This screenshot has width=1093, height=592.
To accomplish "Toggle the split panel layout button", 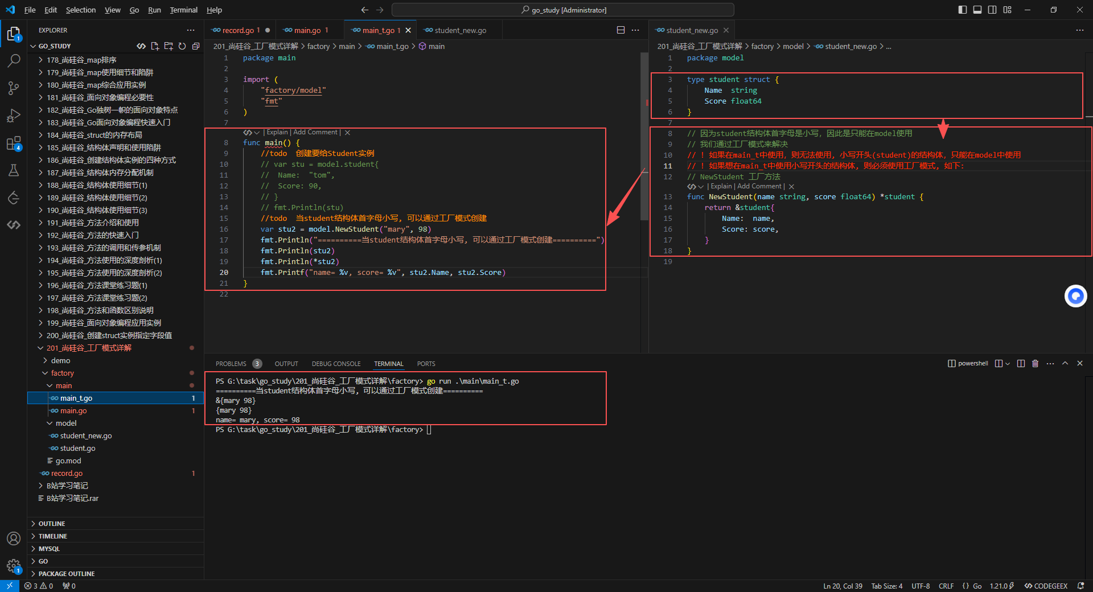I will pos(999,363).
